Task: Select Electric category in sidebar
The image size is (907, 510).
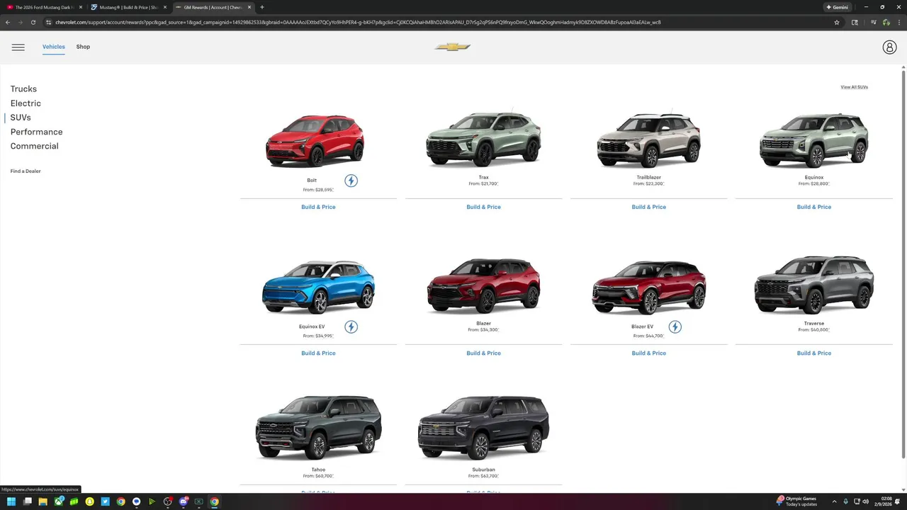Action: [26, 103]
